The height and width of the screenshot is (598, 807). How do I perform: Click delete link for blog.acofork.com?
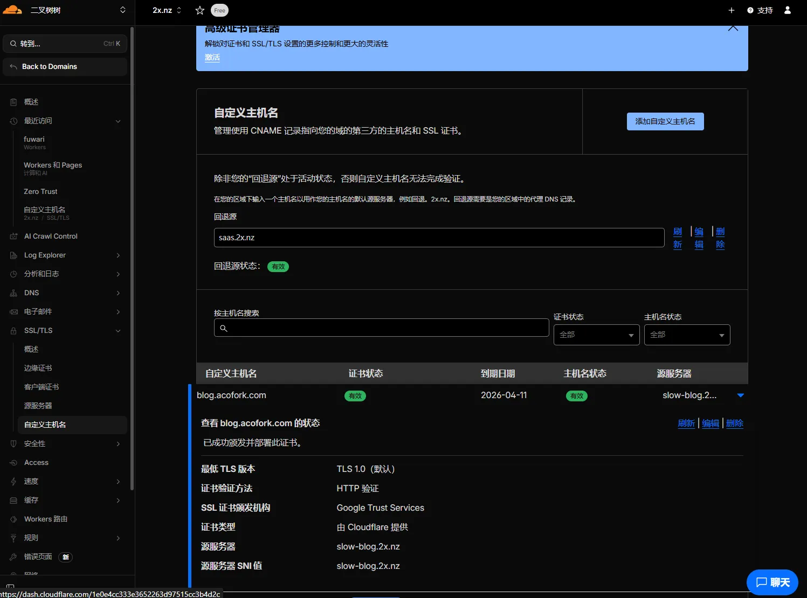click(734, 423)
